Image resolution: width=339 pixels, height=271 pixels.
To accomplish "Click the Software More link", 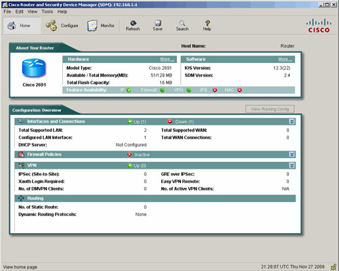I will (285, 59).
